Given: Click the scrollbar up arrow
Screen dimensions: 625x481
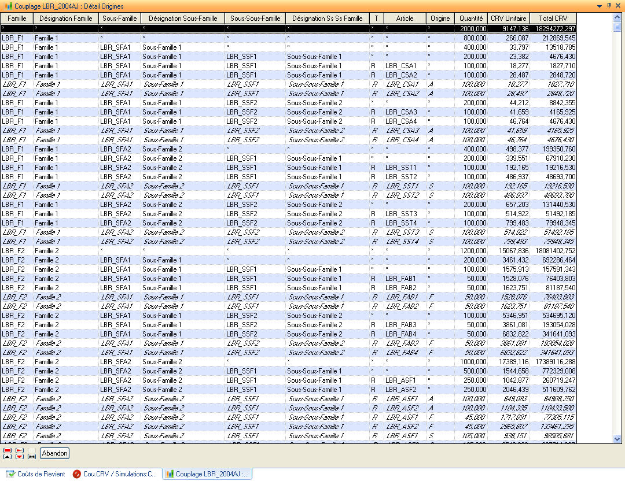Looking at the screenshot, I should click(x=617, y=17).
